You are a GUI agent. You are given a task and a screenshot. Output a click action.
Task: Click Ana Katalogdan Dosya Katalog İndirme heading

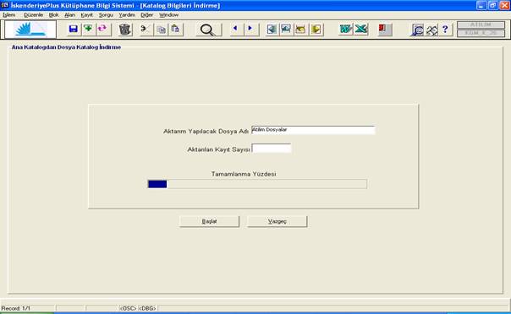[66, 47]
